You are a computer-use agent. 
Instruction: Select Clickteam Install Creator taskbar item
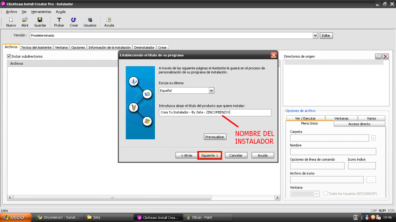coord(158,217)
